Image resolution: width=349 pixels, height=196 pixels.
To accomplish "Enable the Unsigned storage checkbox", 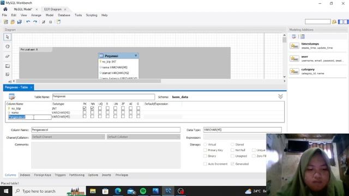I will pos(233,156).
